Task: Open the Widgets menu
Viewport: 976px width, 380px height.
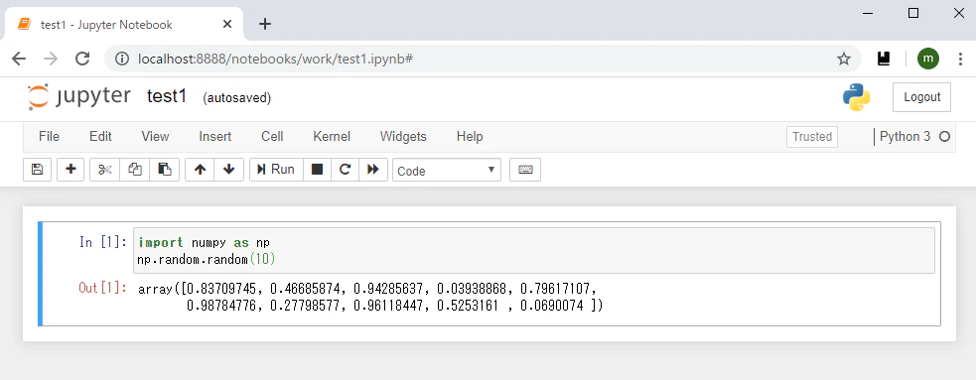Action: [403, 136]
